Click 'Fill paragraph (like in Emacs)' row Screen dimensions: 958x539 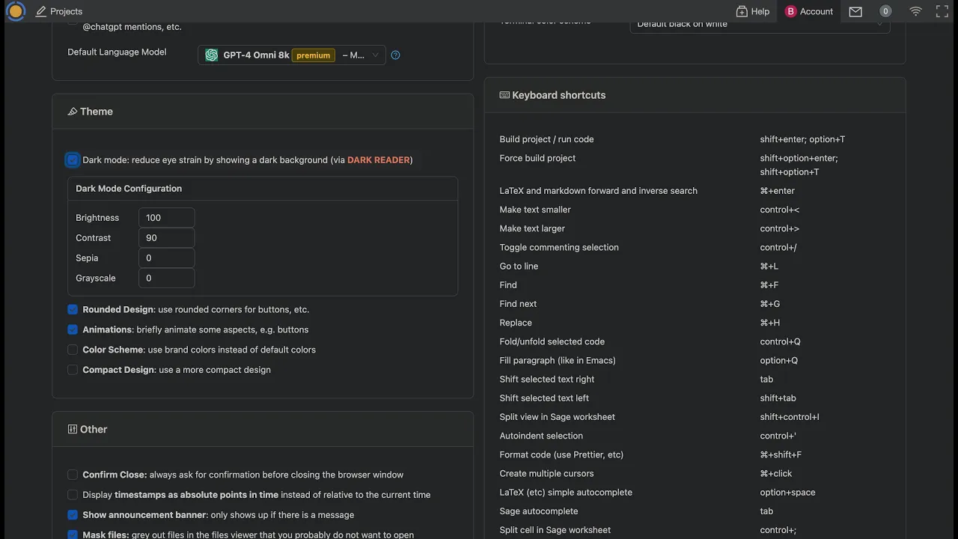(695, 360)
